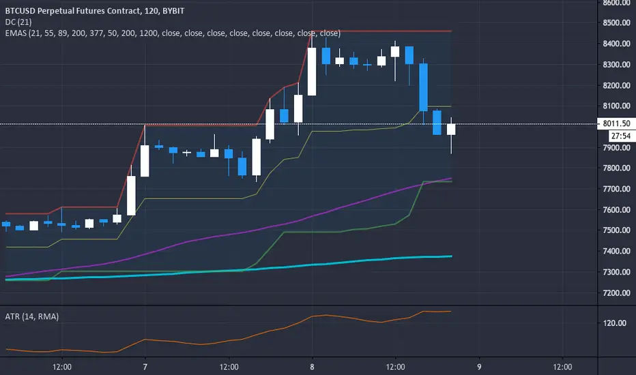This screenshot has height=375, width=636.
Task: Click the date label 8 on time axis
Action: 312,367
